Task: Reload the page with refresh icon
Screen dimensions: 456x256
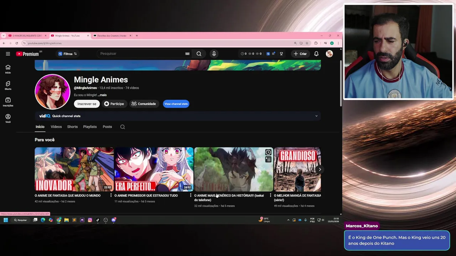Action: (x=16, y=43)
